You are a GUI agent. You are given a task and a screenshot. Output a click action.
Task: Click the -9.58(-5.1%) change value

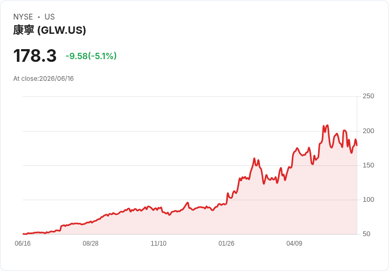click(x=91, y=56)
